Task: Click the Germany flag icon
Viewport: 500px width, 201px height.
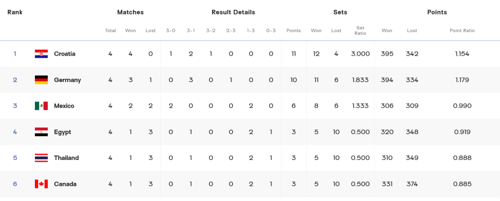Action: coord(41,80)
